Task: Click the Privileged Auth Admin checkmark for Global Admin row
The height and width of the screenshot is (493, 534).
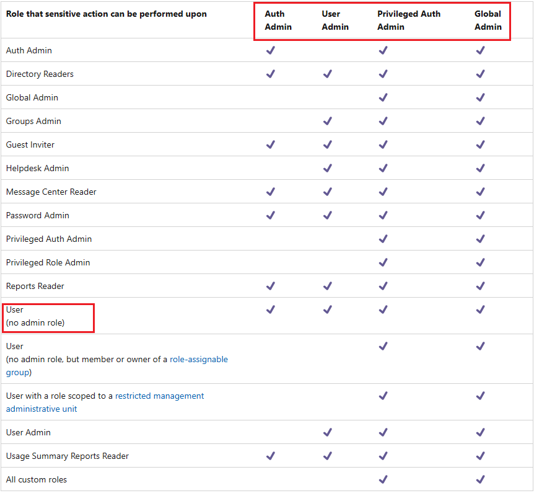Action: tap(383, 97)
